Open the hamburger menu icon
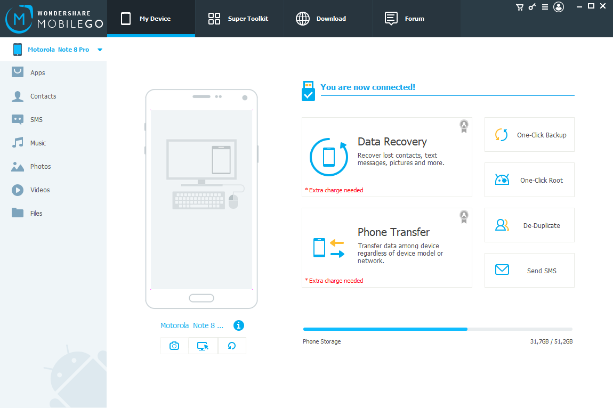This screenshot has width=613, height=408. 545,7
